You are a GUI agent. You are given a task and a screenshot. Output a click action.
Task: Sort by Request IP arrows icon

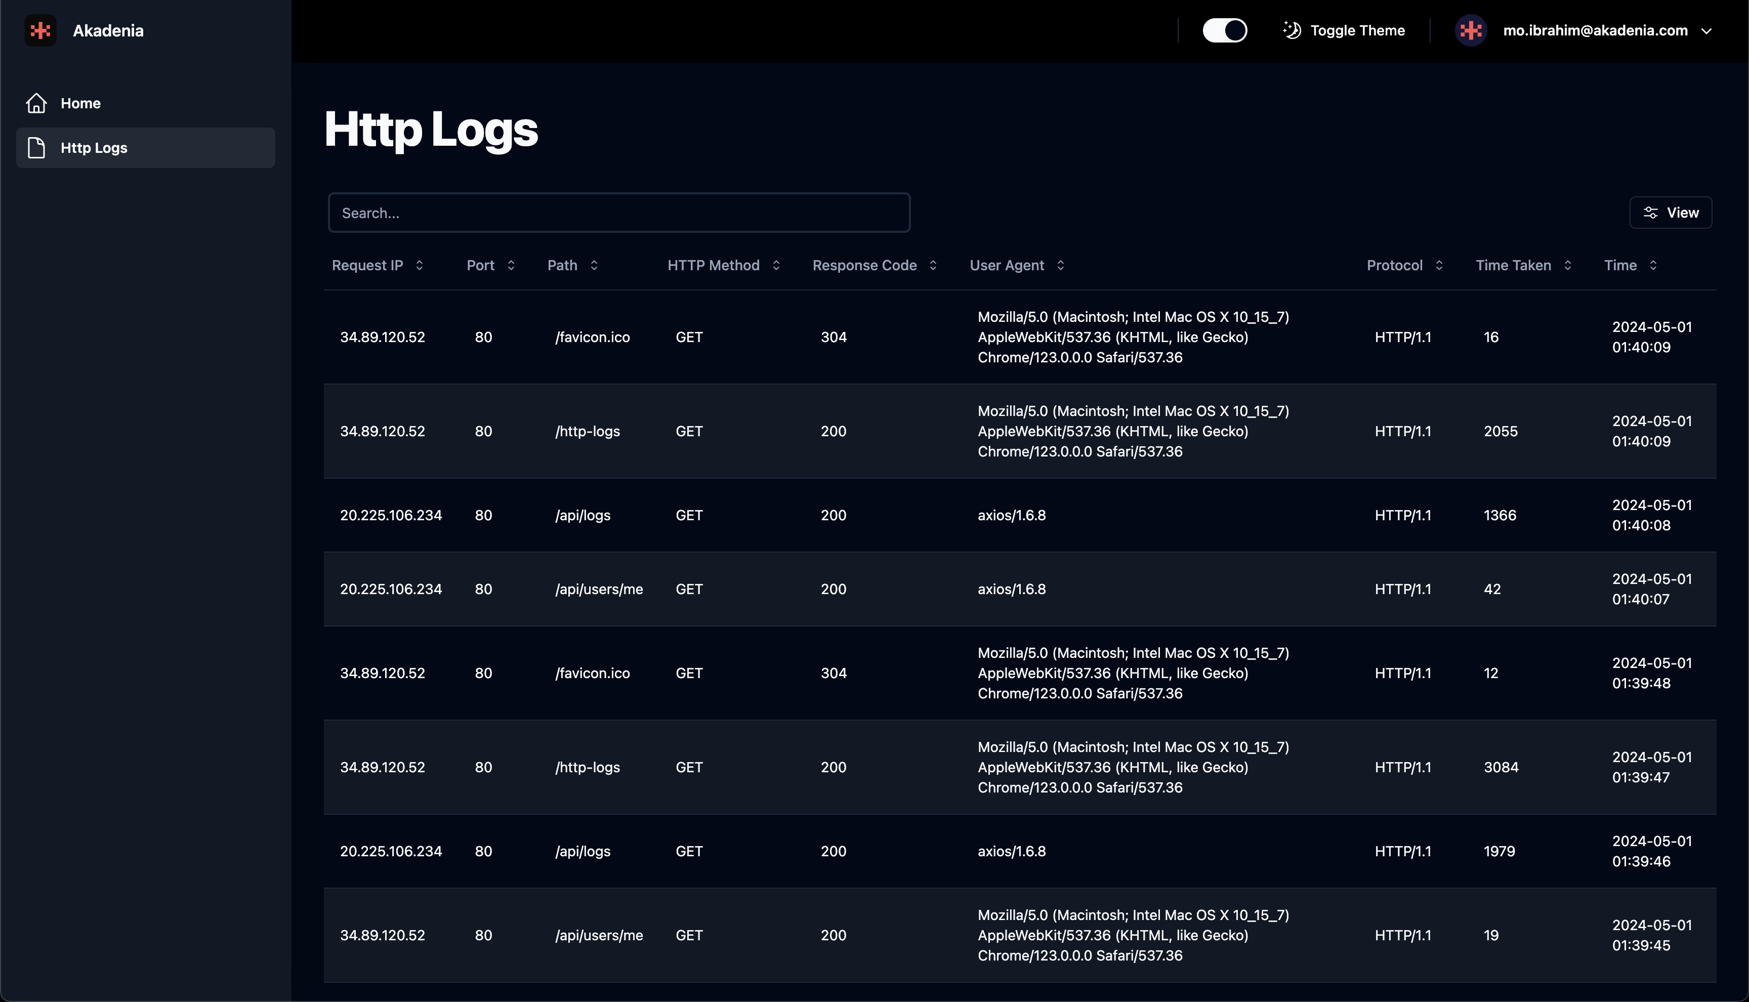(419, 266)
